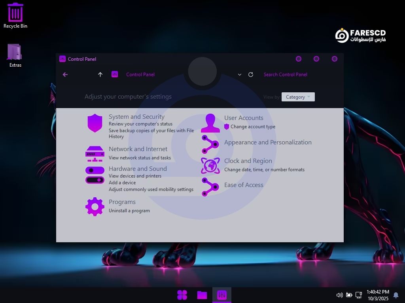Click the Clock and Region globe icon
The height and width of the screenshot is (303, 405).
[210, 166]
